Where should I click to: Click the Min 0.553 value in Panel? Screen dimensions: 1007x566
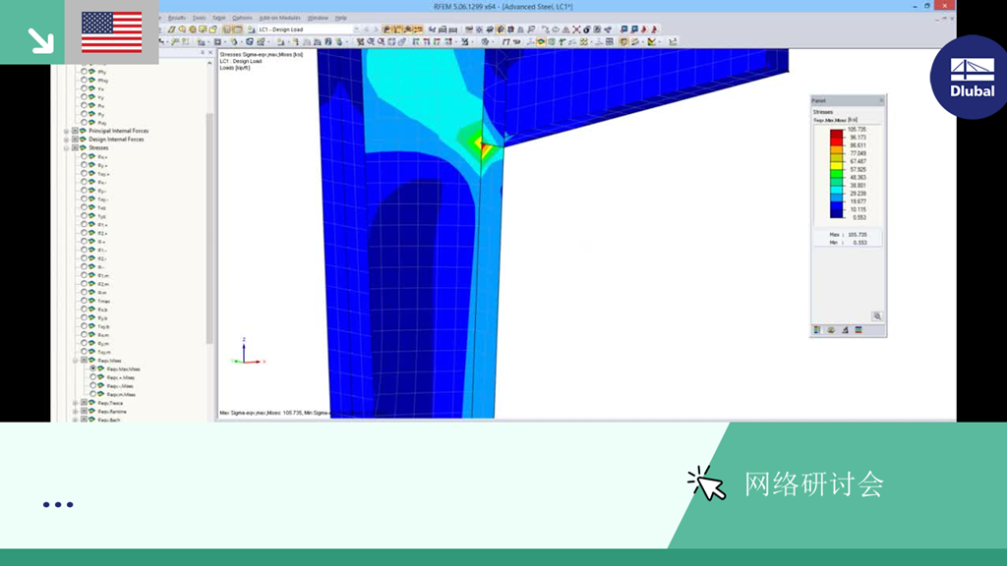[x=859, y=243]
